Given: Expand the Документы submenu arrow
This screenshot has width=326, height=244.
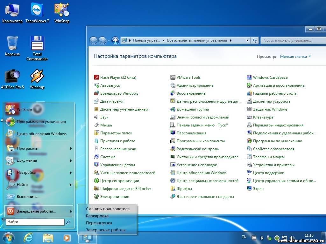Looking at the screenshot, I should (x=71, y=160).
